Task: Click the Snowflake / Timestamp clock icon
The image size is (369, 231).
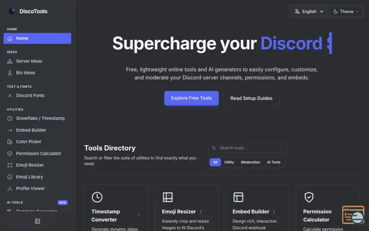Action: 10,118
